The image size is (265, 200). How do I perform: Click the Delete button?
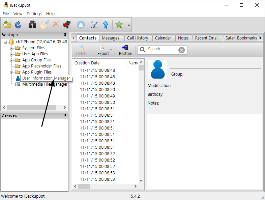point(82,50)
